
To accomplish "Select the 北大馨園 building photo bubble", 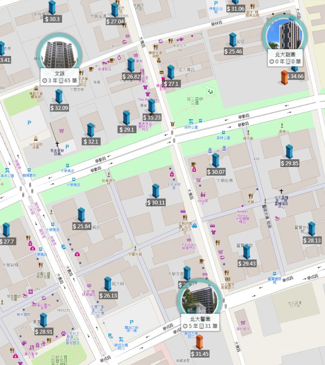I will tap(199, 300).
